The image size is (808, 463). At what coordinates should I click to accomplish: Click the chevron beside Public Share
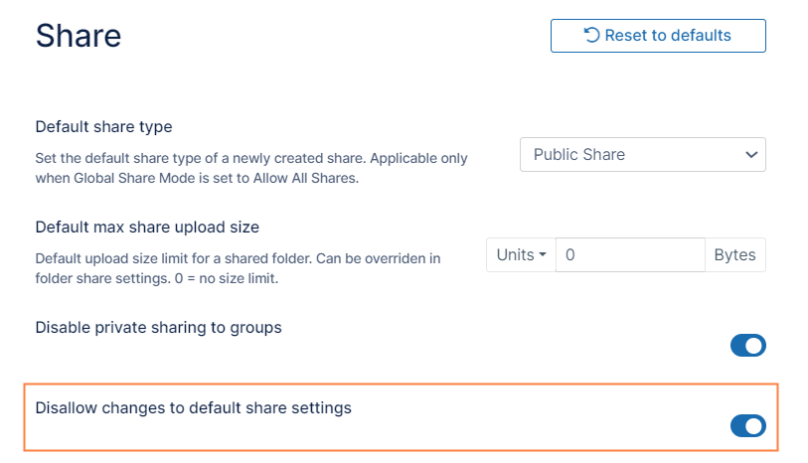(750, 154)
